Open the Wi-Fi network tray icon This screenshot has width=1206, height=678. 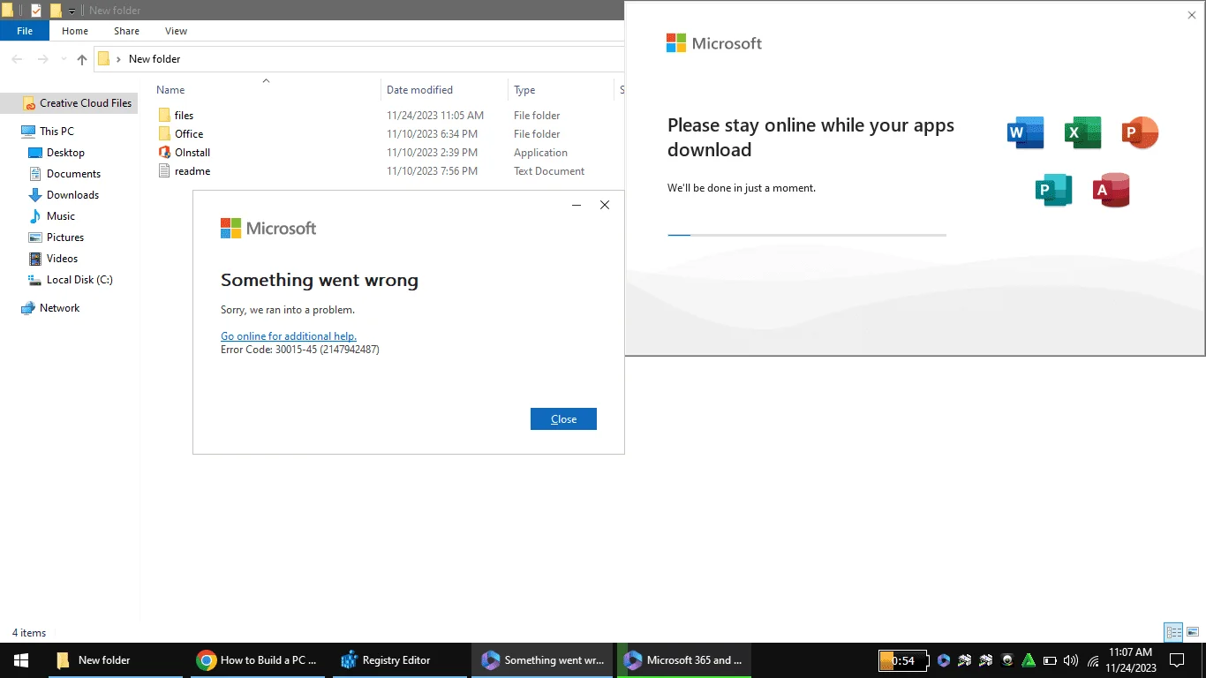pyautogui.click(x=1093, y=660)
